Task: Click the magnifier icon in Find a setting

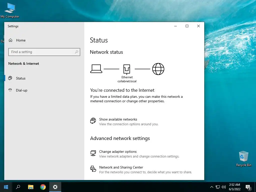Action: tap(76, 52)
